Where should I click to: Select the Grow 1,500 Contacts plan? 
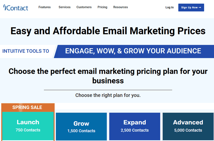click(x=81, y=126)
